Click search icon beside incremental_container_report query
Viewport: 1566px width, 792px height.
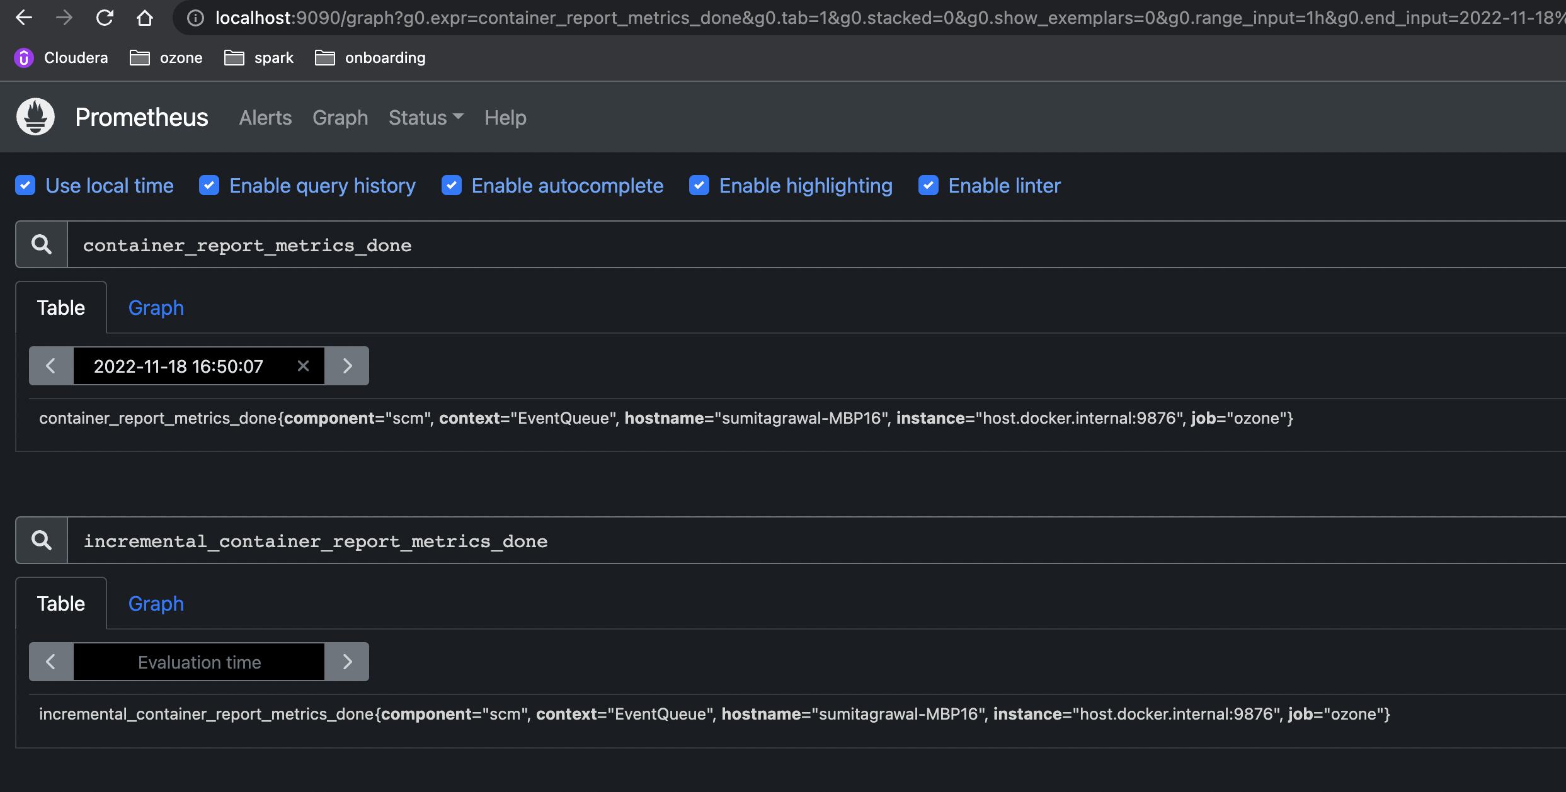[x=42, y=540]
